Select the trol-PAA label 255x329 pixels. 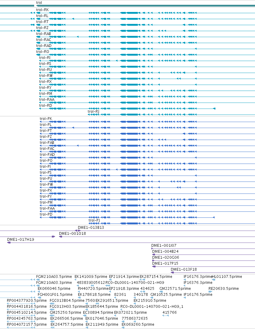point(47,208)
